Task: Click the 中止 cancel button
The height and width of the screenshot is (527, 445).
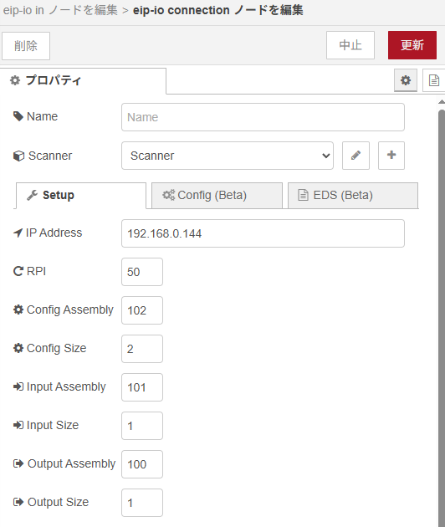Action: click(x=350, y=45)
